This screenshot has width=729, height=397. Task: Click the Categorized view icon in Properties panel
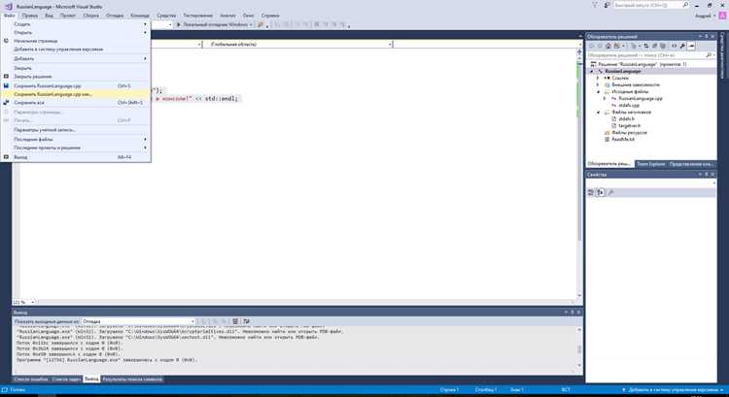590,193
